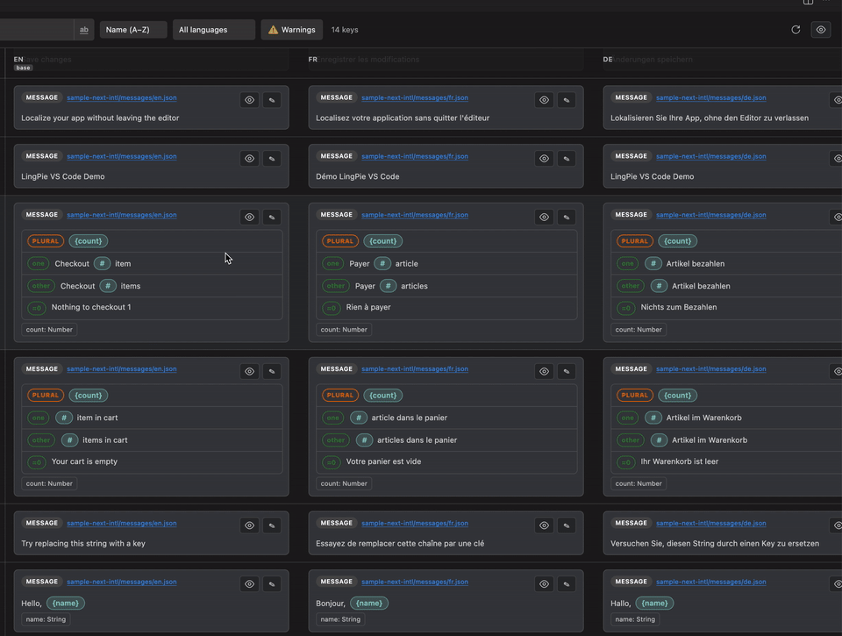Image resolution: width=842 pixels, height=636 pixels.
Task: Edit the French 'article dans le panier' card
Action: pos(567,371)
